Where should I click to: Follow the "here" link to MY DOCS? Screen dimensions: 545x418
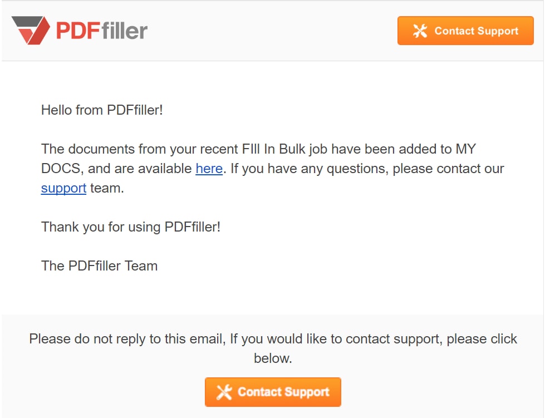[x=209, y=169]
